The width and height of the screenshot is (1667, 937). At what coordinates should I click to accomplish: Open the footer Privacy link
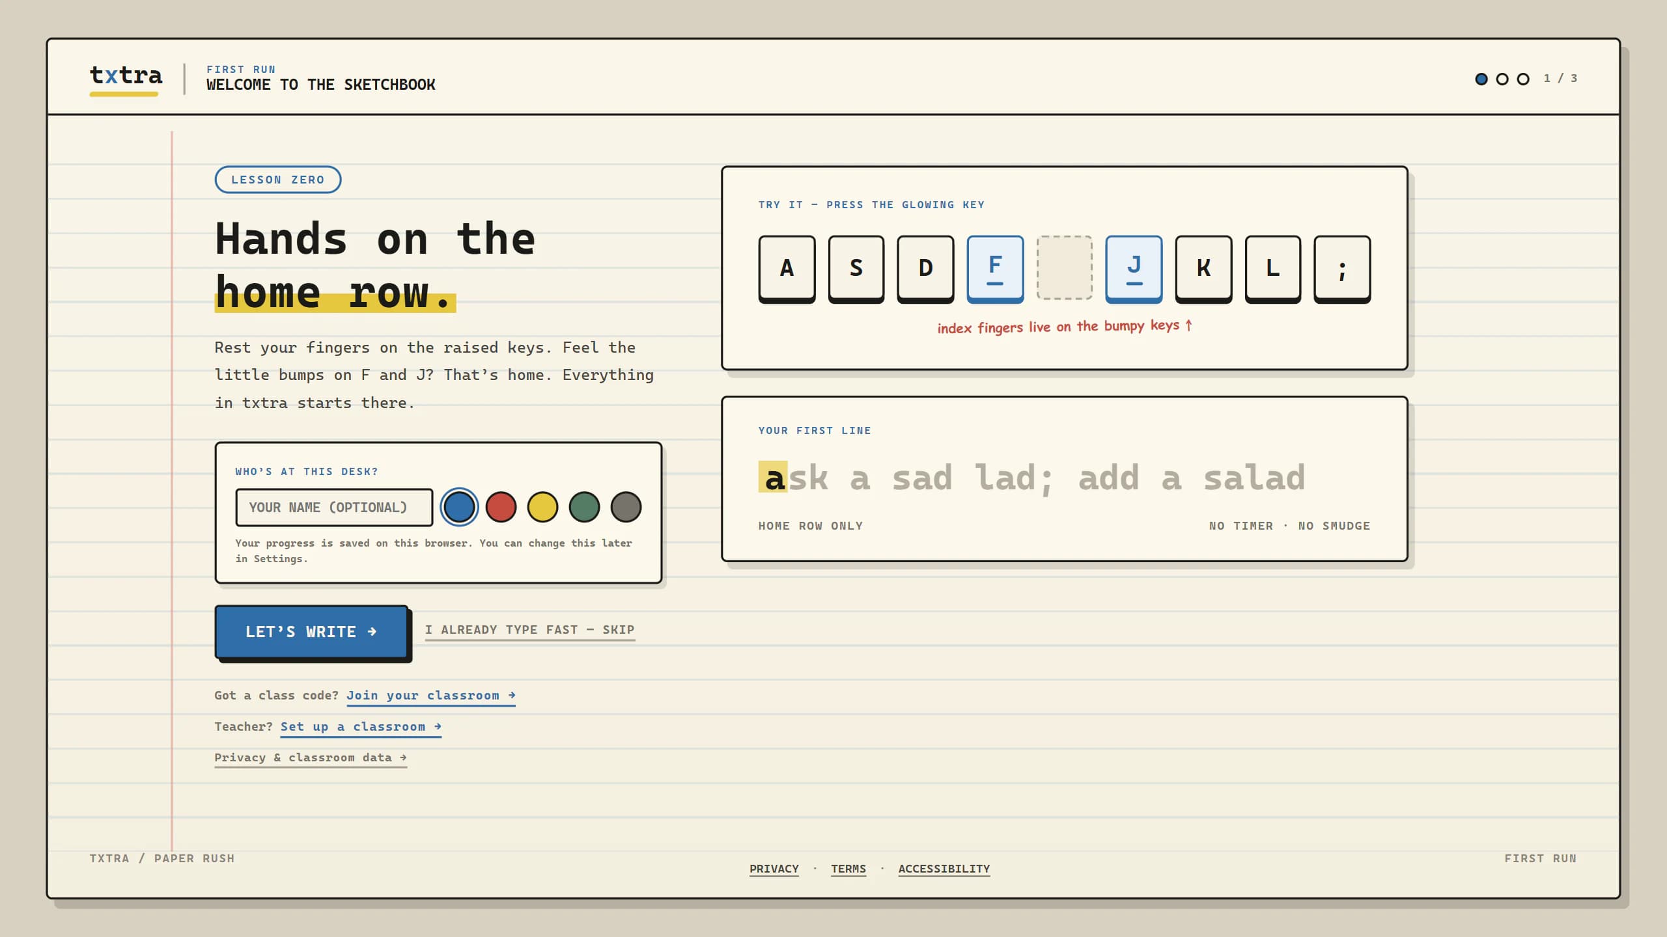click(x=774, y=869)
